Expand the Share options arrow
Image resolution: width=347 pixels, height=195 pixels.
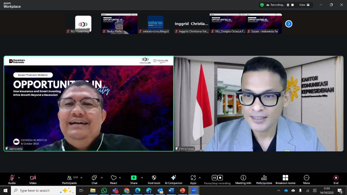click(142, 178)
